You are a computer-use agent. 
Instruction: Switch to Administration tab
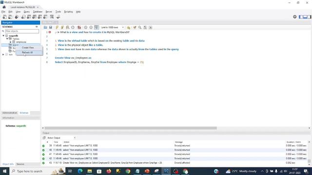[10, 113]
